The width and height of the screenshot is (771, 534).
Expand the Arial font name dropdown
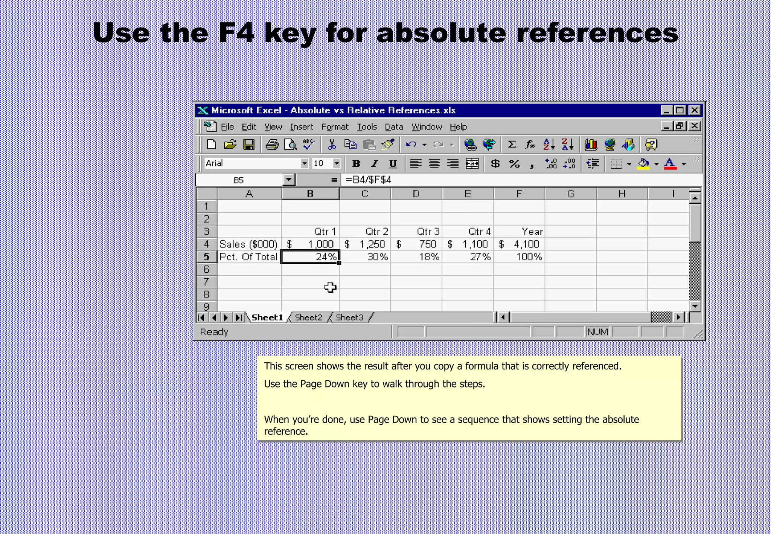(304, 164)
